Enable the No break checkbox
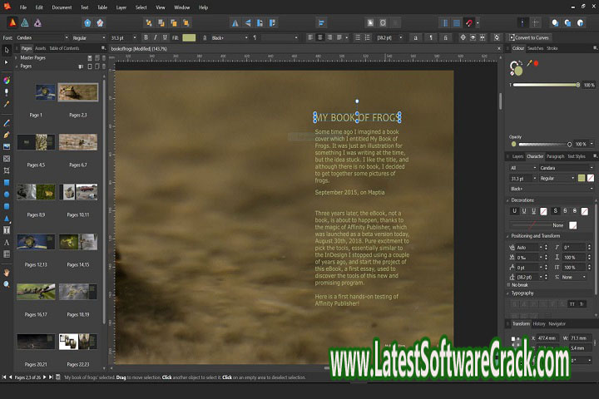Image resolution: width=599 pixels, height=399 pixels. (508, 285)
